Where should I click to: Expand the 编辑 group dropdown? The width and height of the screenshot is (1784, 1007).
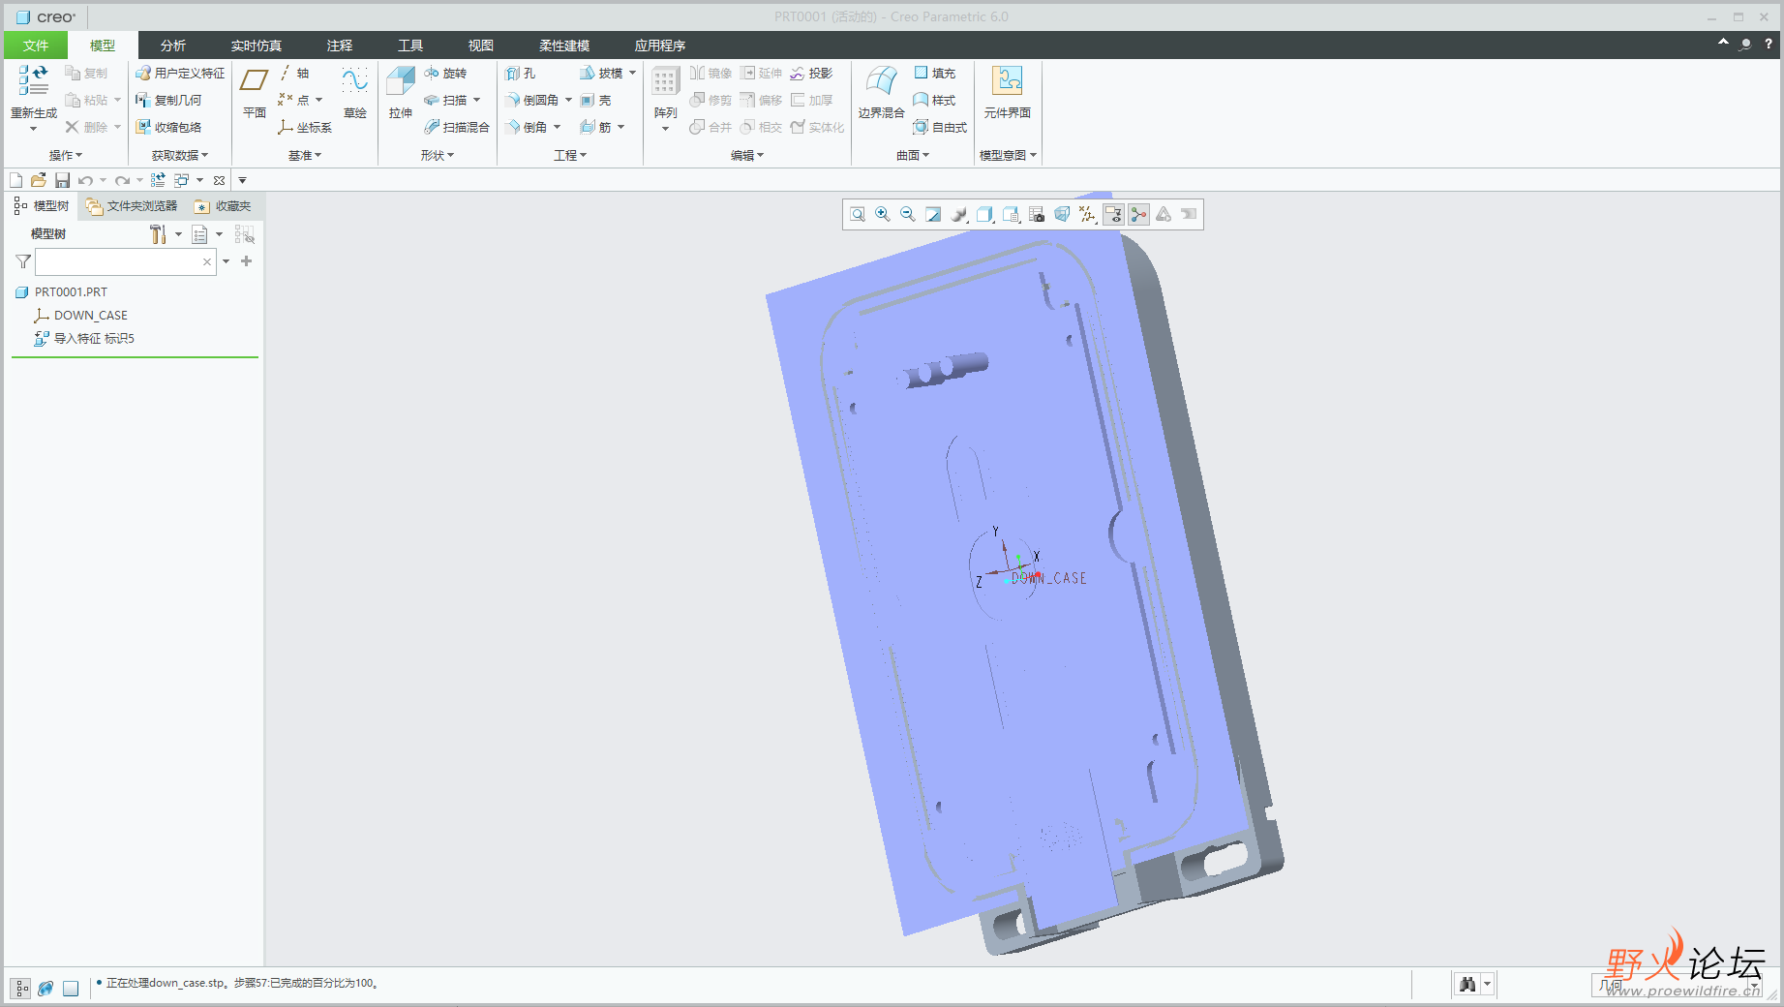pos(747,156)
